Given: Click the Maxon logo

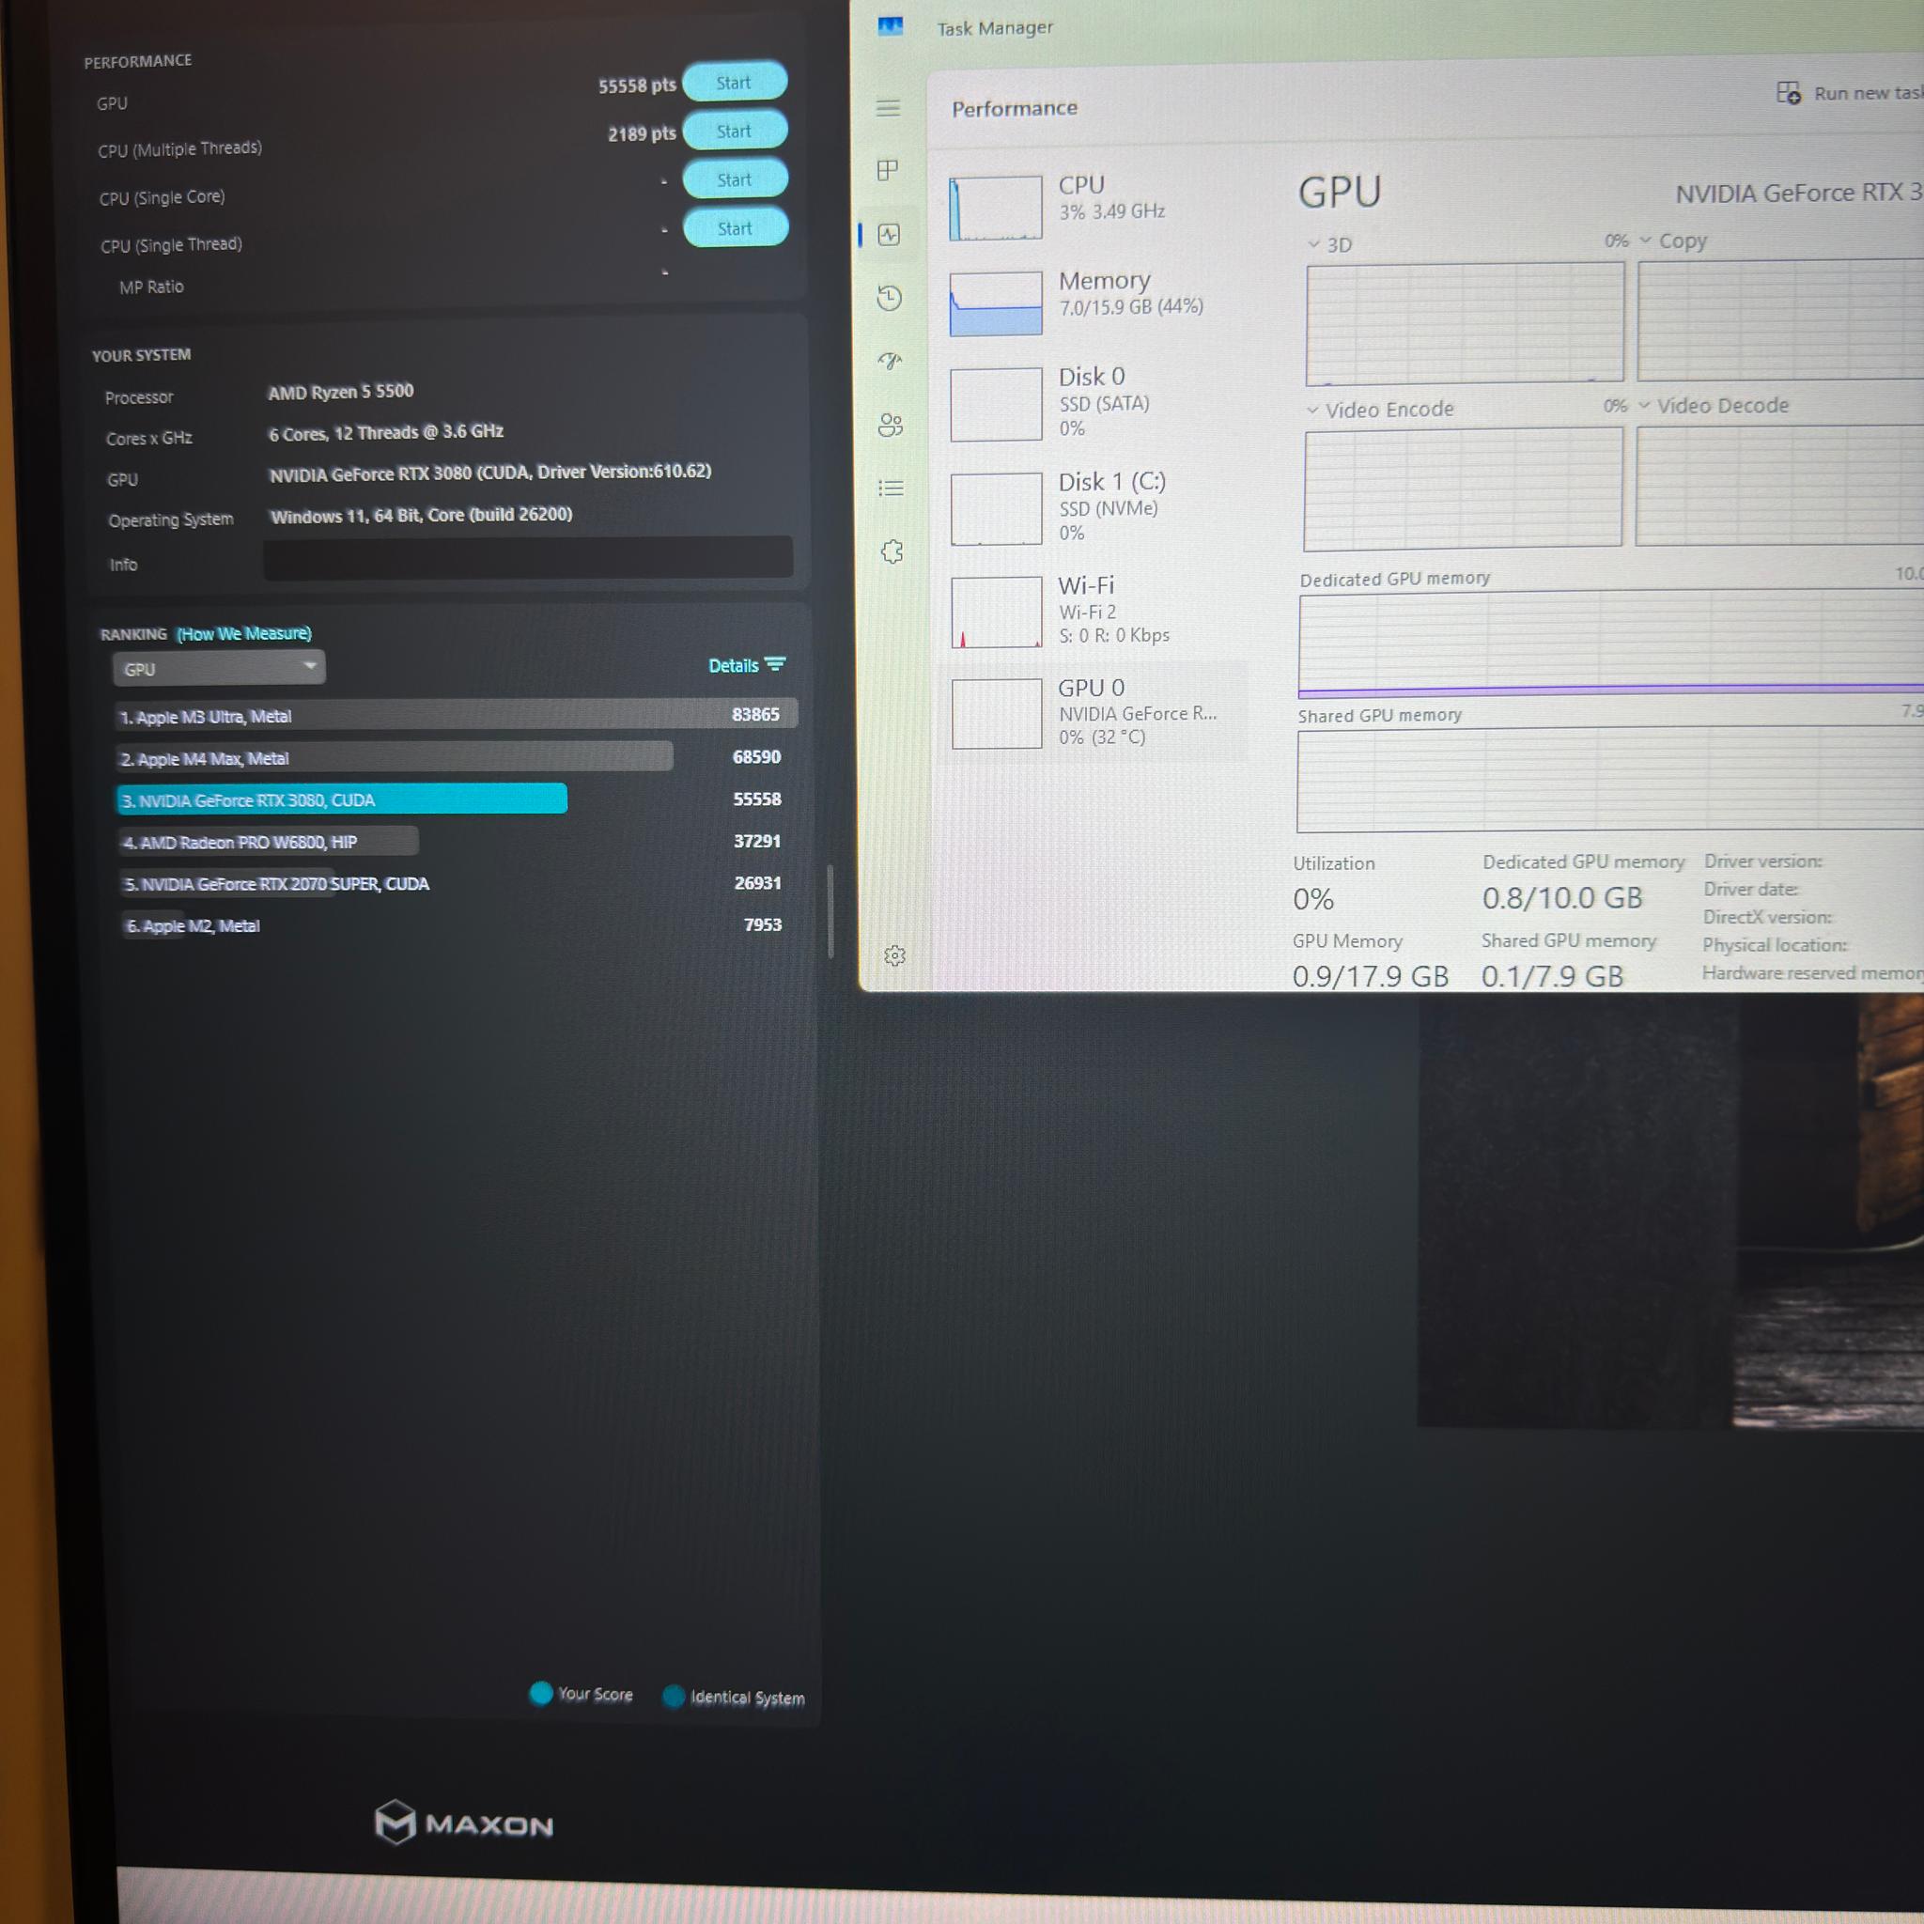Looking at the screenshot, I should [x=464, y=1823].
